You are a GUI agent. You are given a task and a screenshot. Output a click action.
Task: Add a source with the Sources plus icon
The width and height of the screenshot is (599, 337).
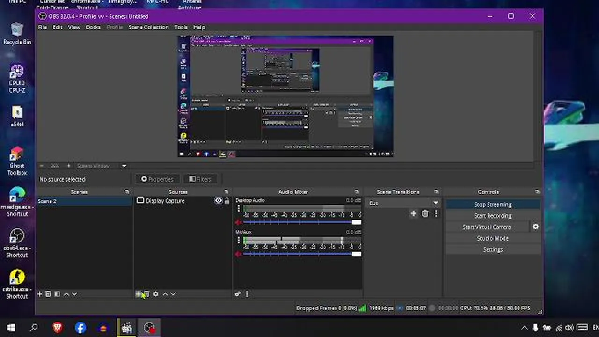coord(138,294)
